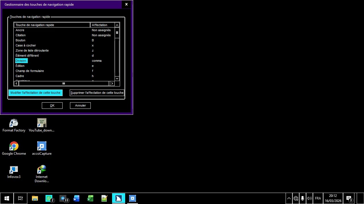Open Task View on the taskbar
Viewport: 364px width, 204px height.
click(20, 198)
